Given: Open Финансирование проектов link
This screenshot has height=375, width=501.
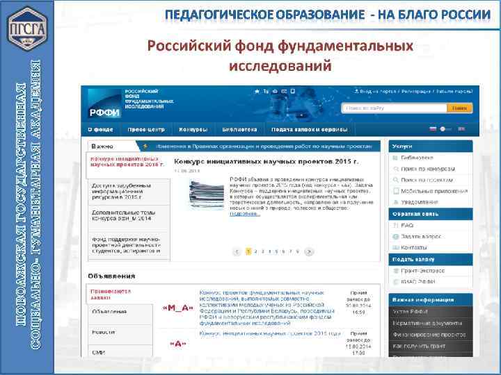Looking at the screenshot, I should [429, 335].
